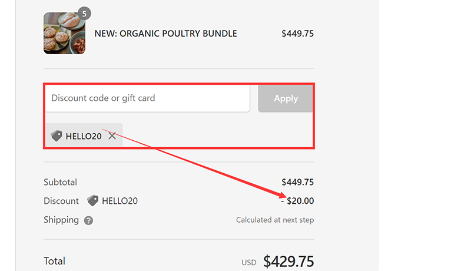
Task: Click the -$20.00 discount amount
Action: pos(297,201)
